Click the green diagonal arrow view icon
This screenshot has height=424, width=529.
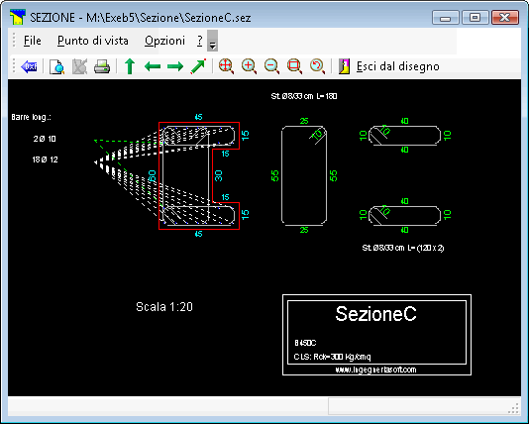coord(198,66)
